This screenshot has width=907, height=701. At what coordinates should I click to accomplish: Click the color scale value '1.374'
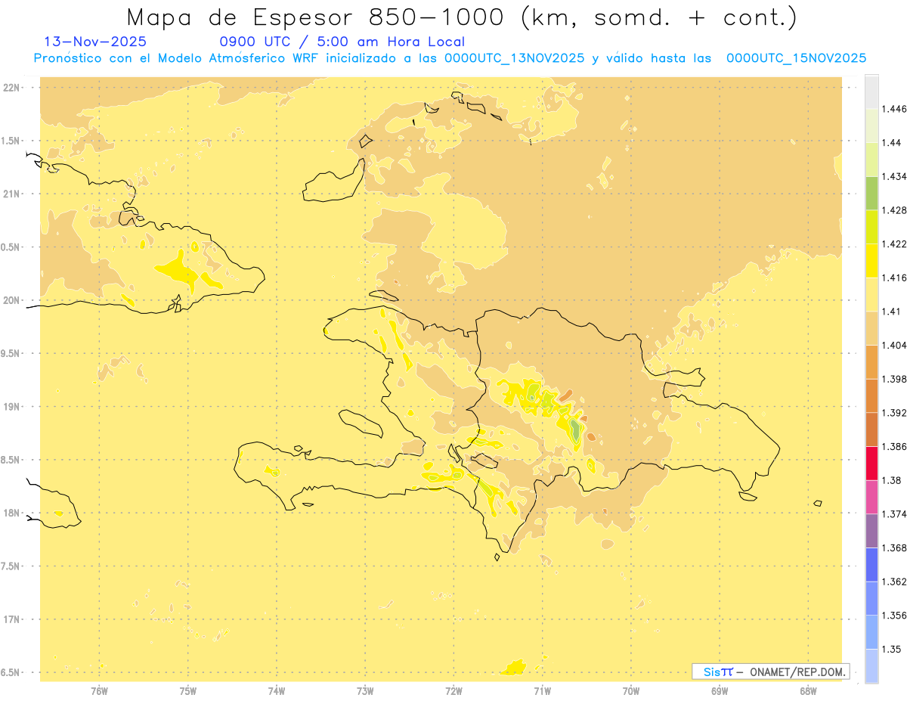click(894, 514)
